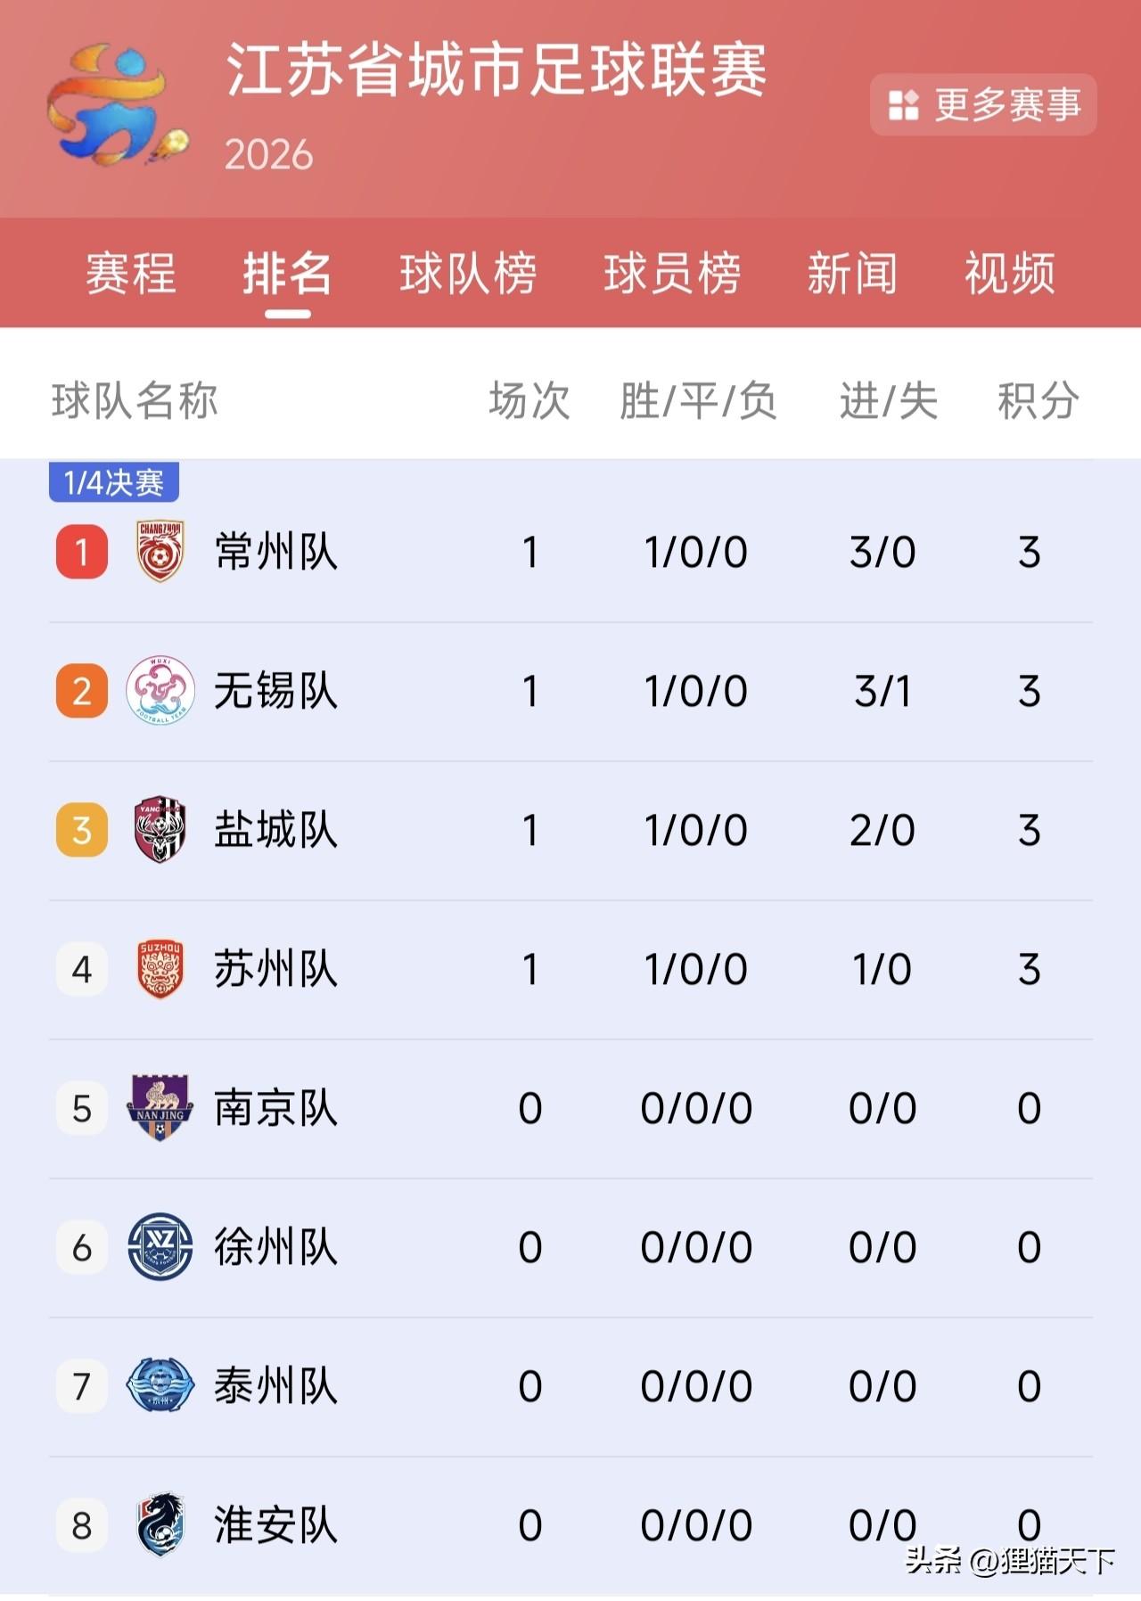Switch to the 赛程 tab
Viewport: 1141px width, 1601px height.
tap(131, 273)
